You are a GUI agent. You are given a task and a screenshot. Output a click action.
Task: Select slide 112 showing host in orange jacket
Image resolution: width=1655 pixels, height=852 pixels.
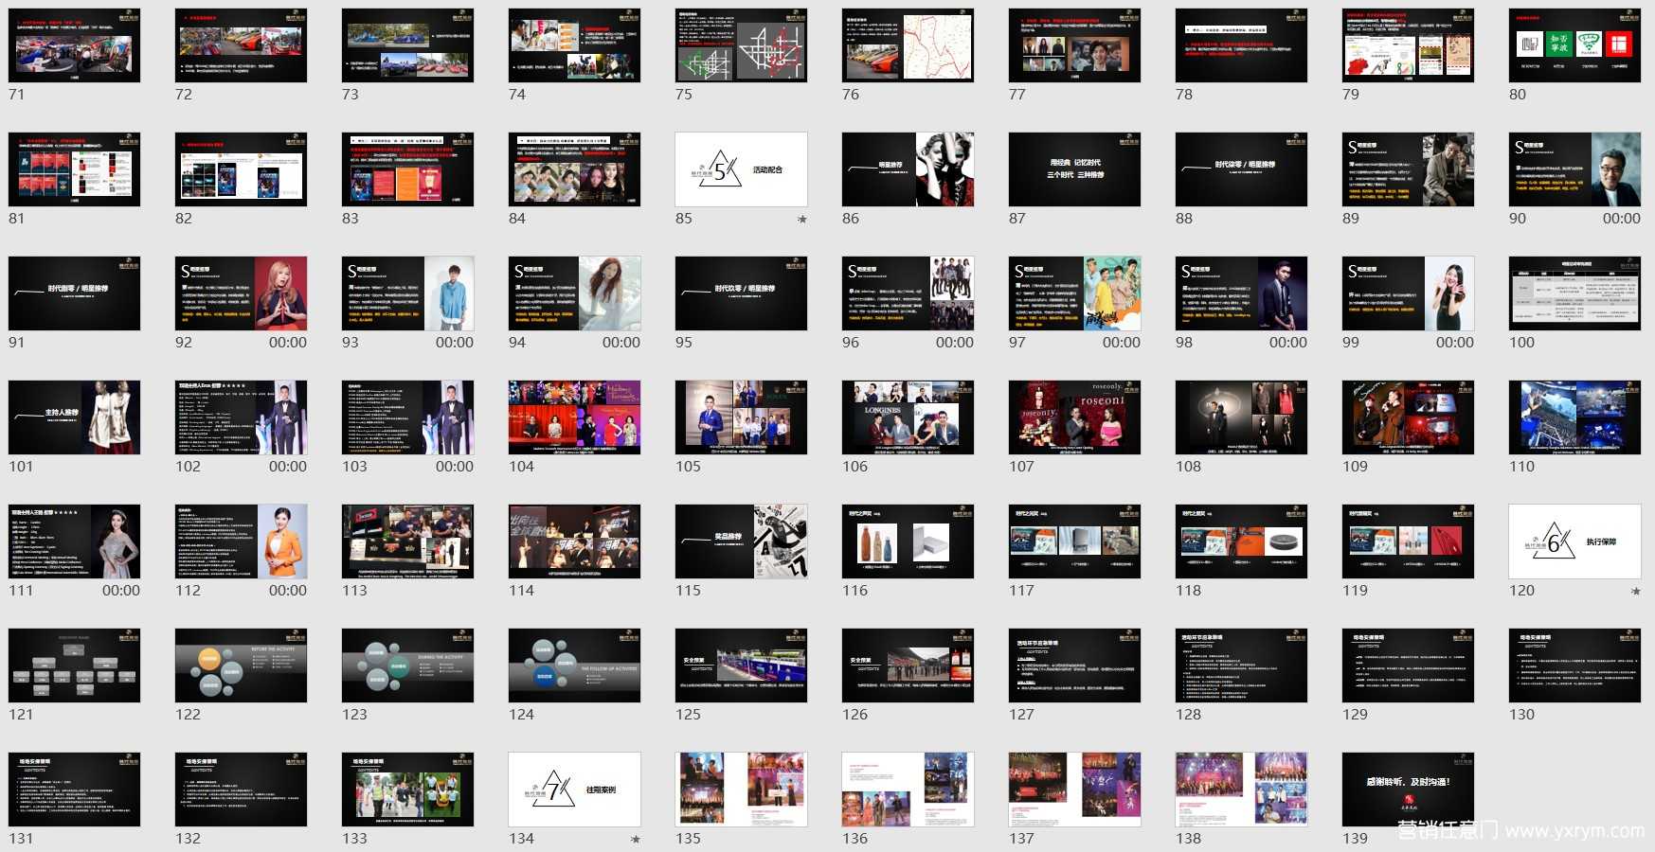click(x=241, y=541)
